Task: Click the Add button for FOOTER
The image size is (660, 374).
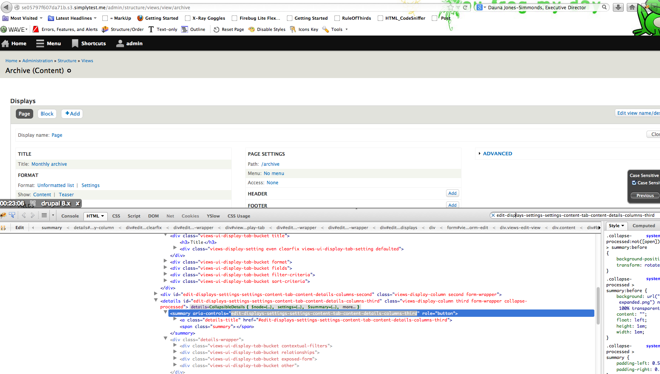Action: pyautogui.click(x=453, y=205)
